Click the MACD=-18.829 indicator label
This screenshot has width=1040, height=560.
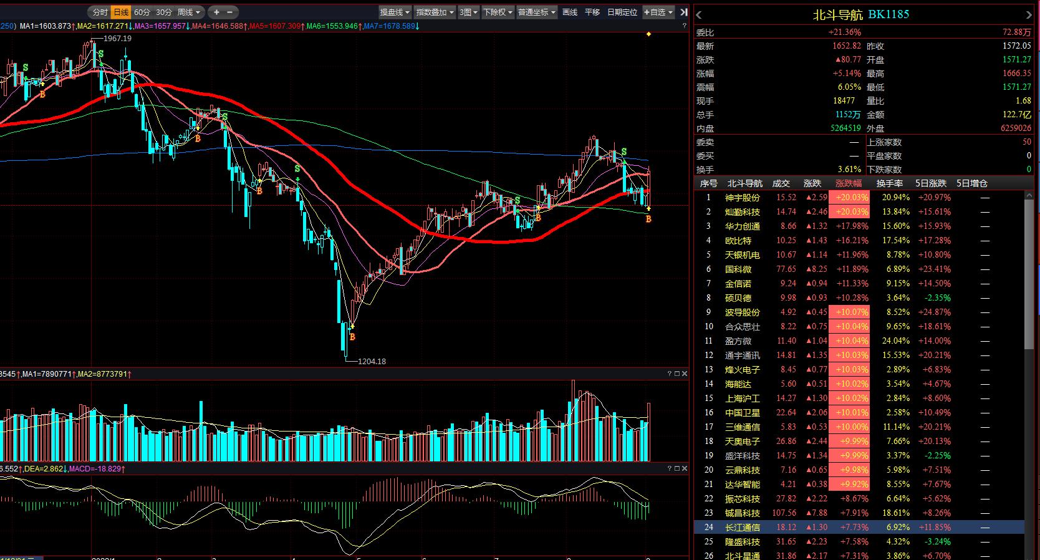pyautogui.click(x=95, y=468)
